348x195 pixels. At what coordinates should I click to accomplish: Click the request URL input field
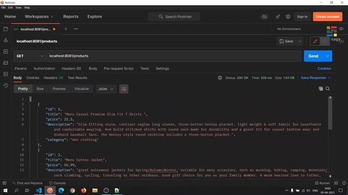click(x=174, y=56)
